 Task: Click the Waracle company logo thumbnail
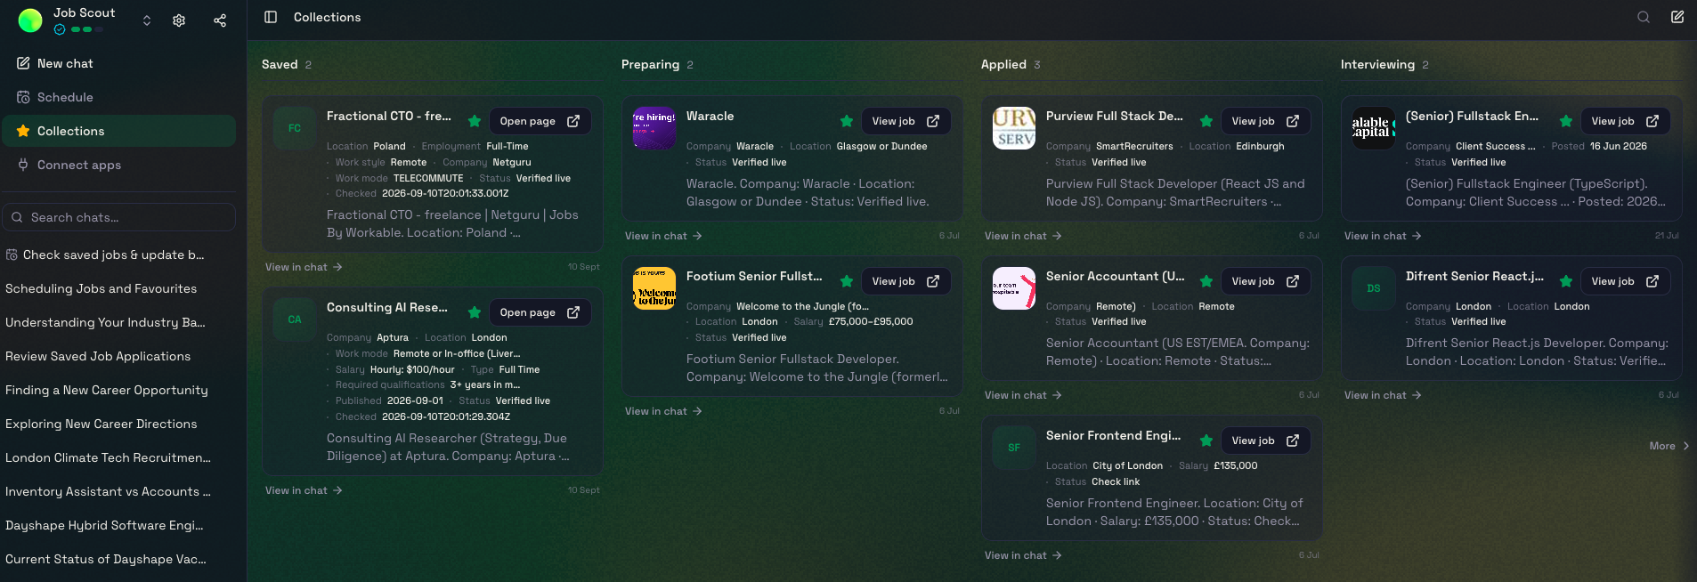click(654, 128)
